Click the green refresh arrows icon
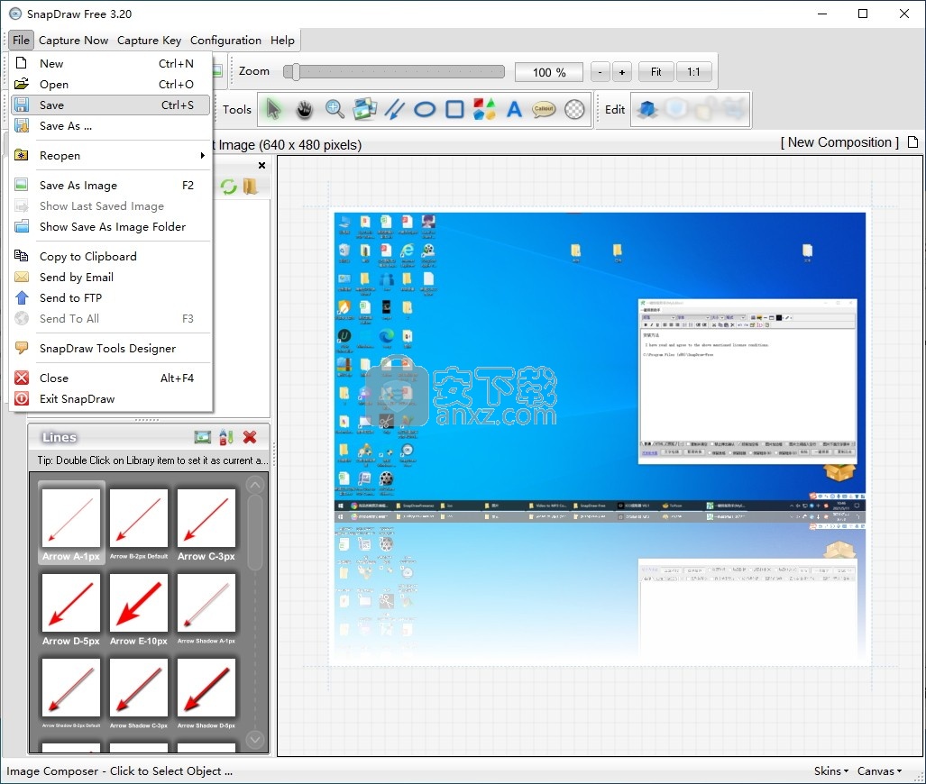This screenshot has width=926, height=784. (228, 187)
